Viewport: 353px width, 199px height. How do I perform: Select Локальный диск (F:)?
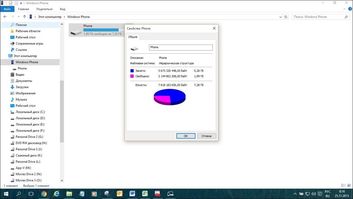tap(30, 130)
